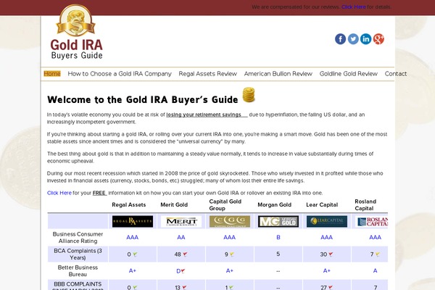Open Rosland Capital's A BBB rating link
This screenshot has width=435, height=290.
point(375,270)
